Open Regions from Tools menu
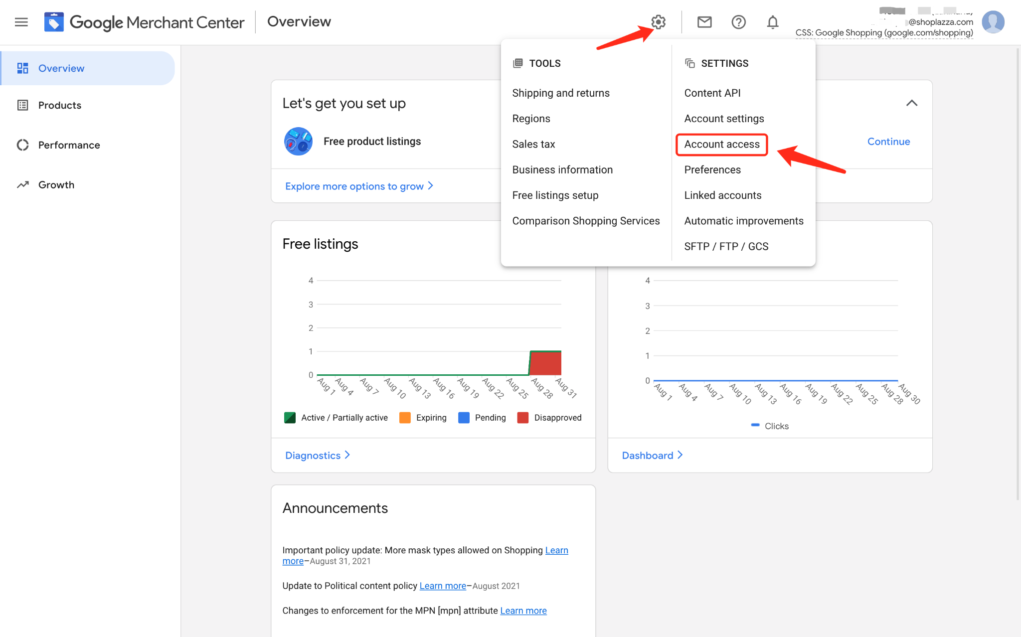Screen dimensions: 1021x637 531,119
